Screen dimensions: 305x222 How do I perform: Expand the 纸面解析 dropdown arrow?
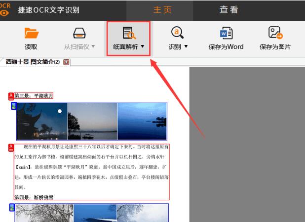[x=143, y=46]
